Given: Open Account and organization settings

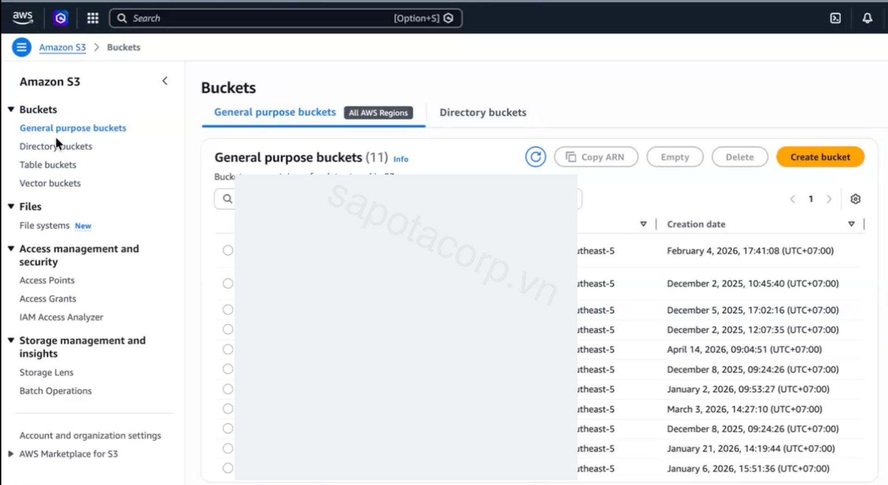Looking at the screenshot, I should click(x=90, y=436).
